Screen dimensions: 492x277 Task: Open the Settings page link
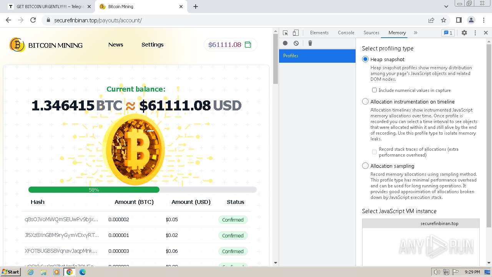point(152,45)
